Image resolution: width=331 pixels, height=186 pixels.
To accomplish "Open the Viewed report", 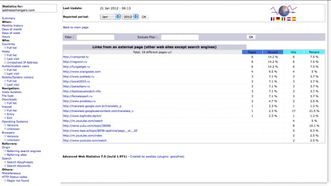I will 7,107.
